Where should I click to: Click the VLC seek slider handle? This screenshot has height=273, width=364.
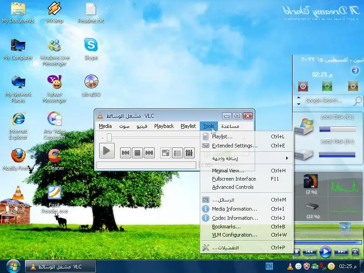[109, 137]
